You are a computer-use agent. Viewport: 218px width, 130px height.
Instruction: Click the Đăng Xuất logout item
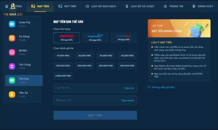(x=203, y=6)
